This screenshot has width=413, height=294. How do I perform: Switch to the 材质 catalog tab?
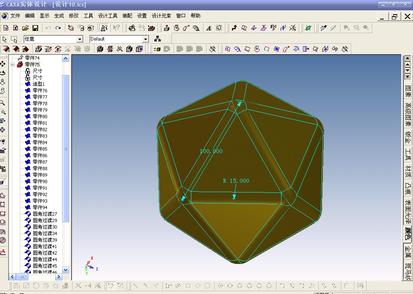click(x=408, y=171)
